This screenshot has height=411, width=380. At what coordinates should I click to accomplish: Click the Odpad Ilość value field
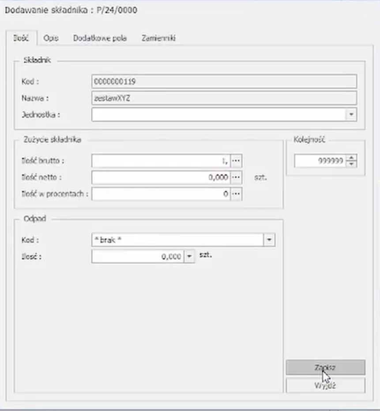tap(137, 256)
